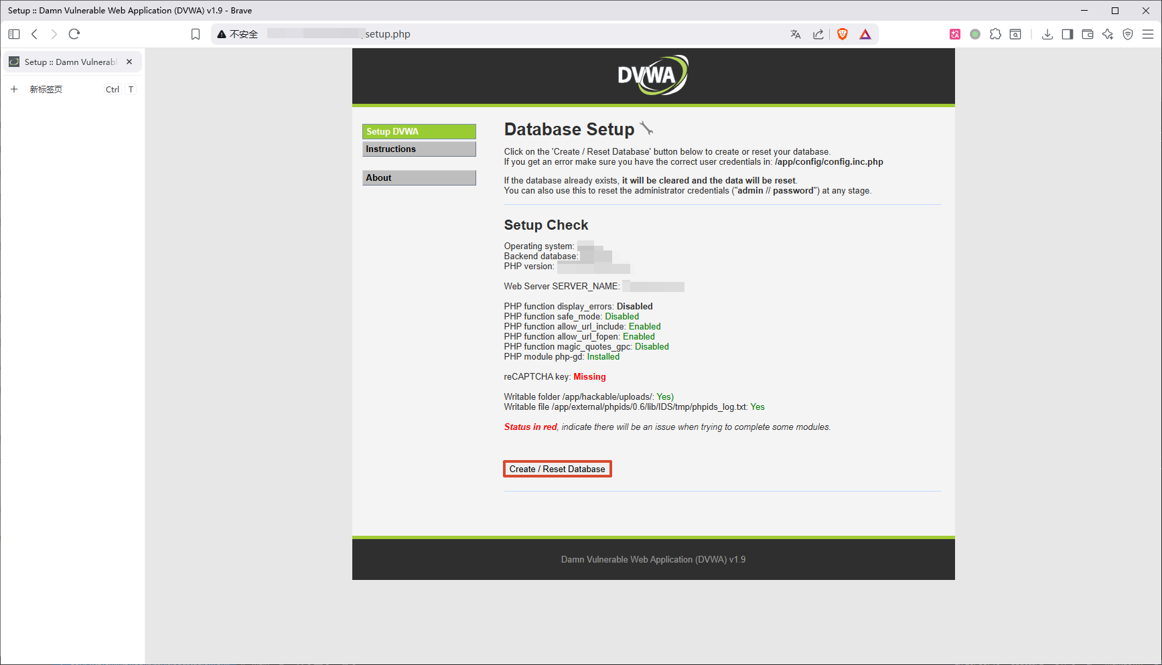Image resolution: width=1162 pixels, height=665 pixels.
Task: Close the Brave window
Action: coord(1146,10)
